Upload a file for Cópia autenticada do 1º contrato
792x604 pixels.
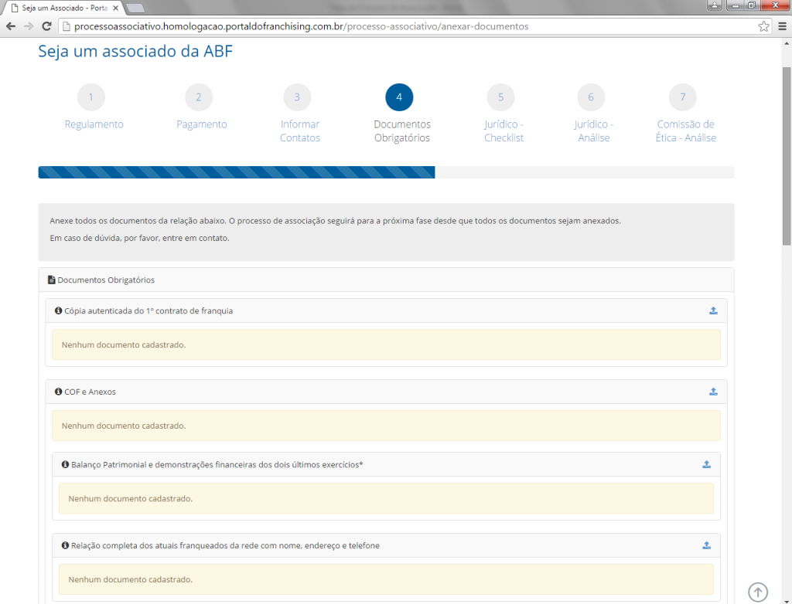[x=712, y=310]
